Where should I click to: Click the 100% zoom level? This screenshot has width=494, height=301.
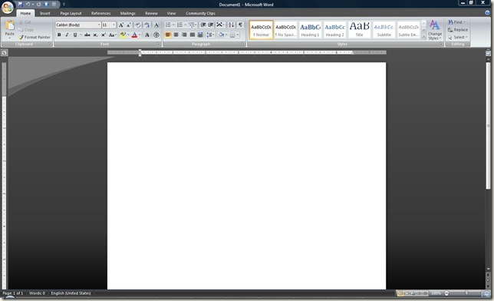click(x=436, y=293)
